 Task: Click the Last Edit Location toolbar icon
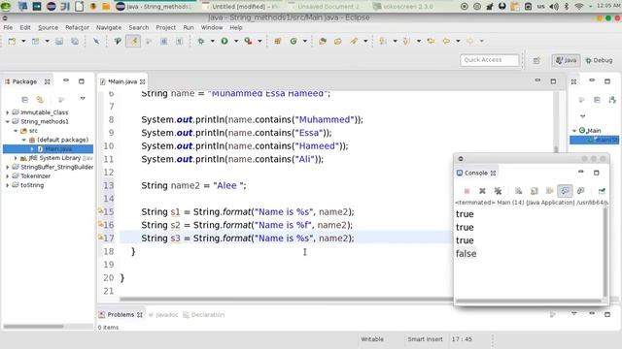(431, 41)
